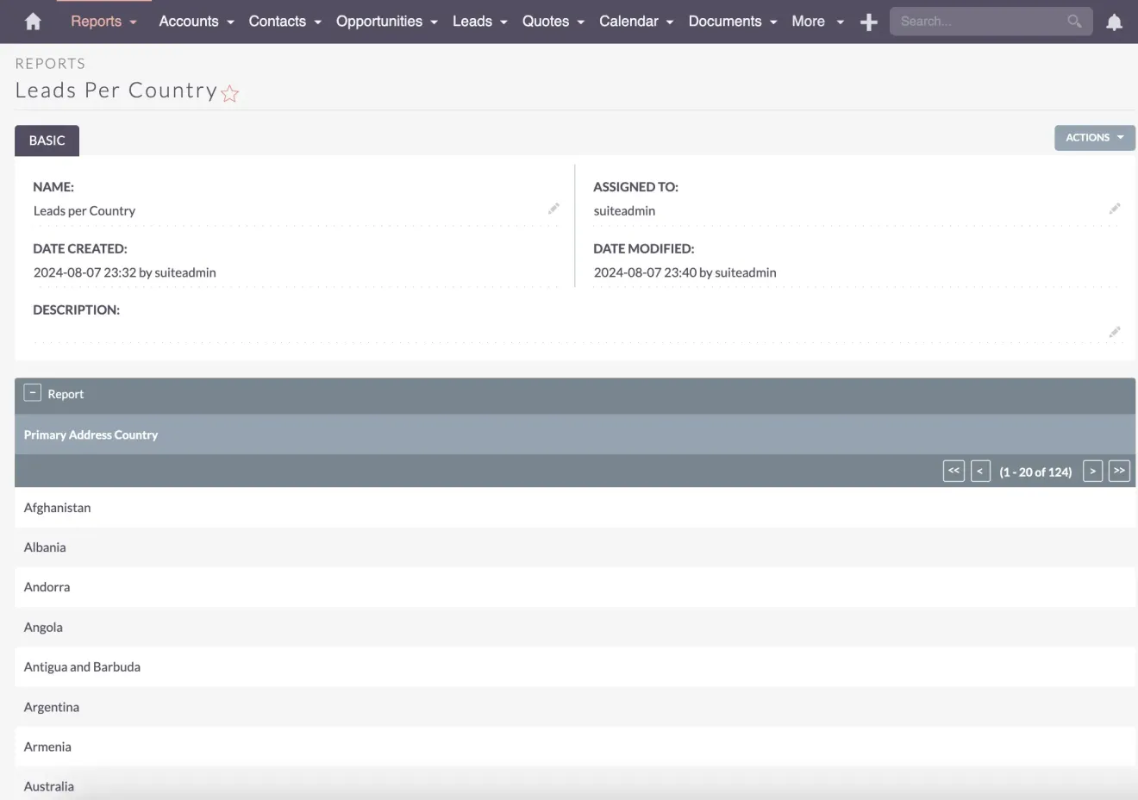Open notifications via the bell icon
The width and height of the screenshot is (1138, 800).
[1114, 22]
